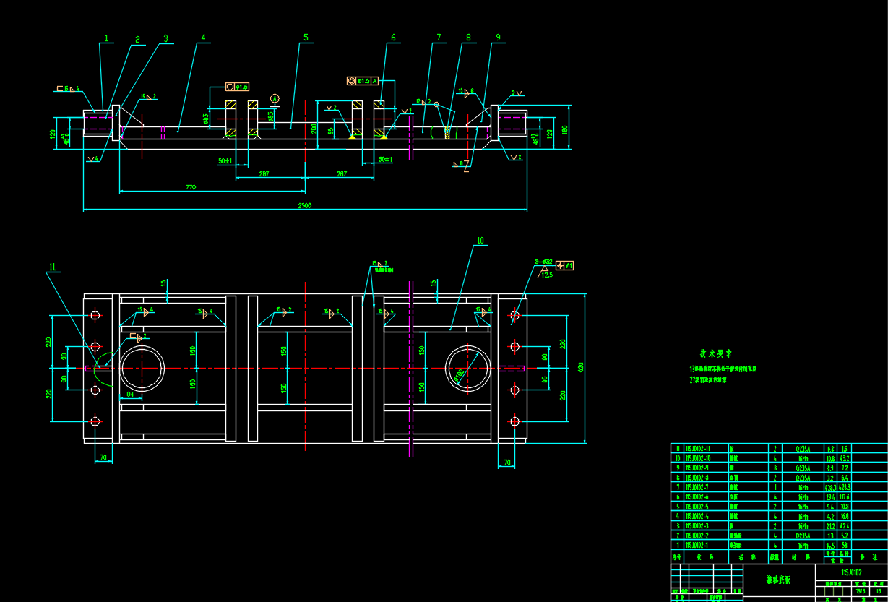
Task: Click the left large circular hole in plan view
Action: tap(143, 367)
